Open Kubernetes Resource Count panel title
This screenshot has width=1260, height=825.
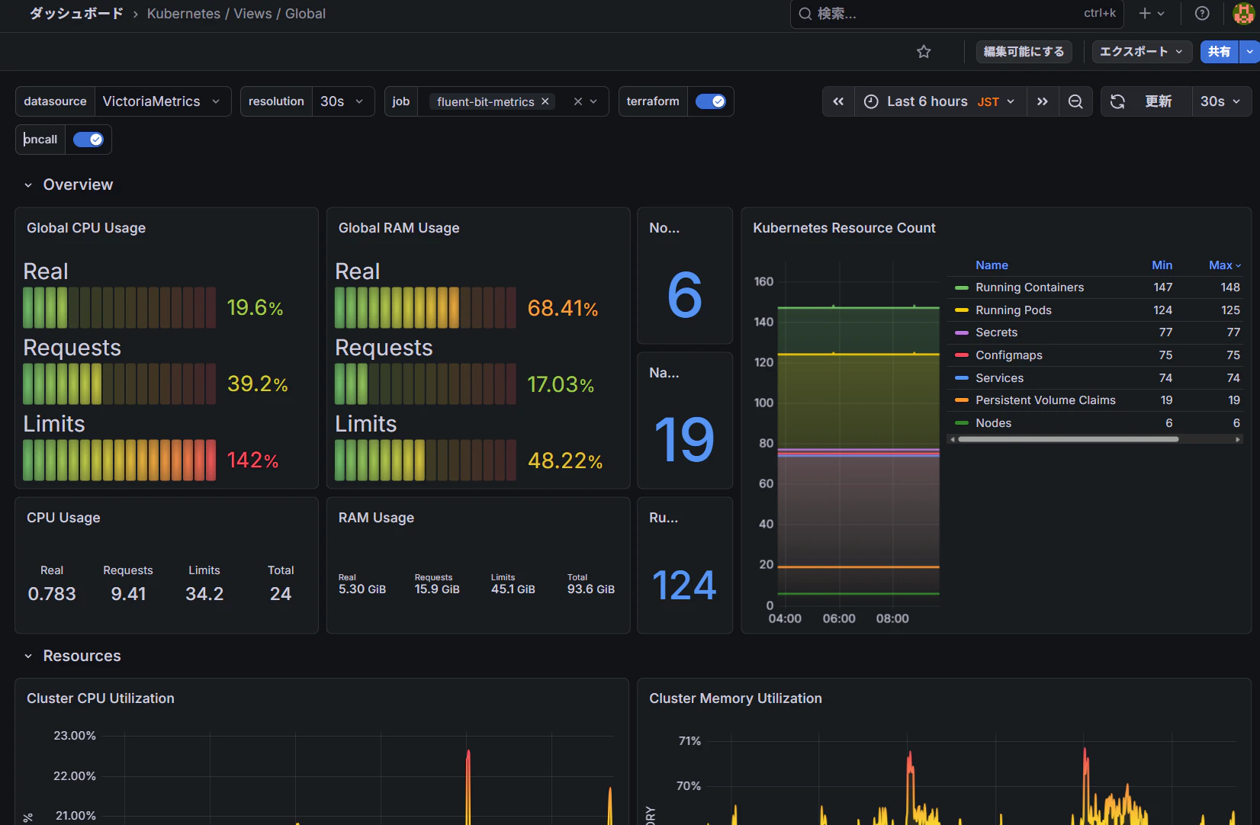[x=844, y=228]
